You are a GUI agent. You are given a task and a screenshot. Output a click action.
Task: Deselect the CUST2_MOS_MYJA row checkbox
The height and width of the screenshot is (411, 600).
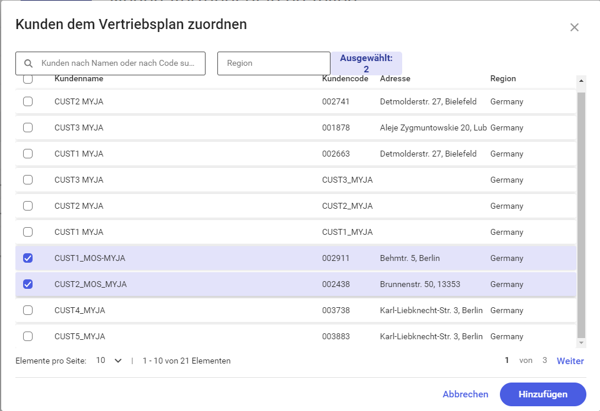pos(28,284)
